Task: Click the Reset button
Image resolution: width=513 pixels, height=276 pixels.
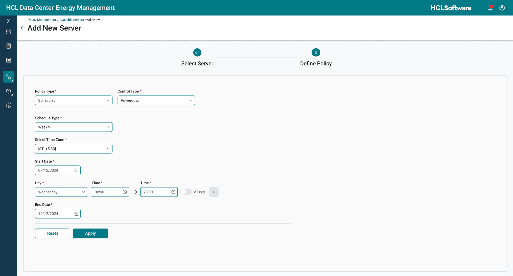Action: 53,234
